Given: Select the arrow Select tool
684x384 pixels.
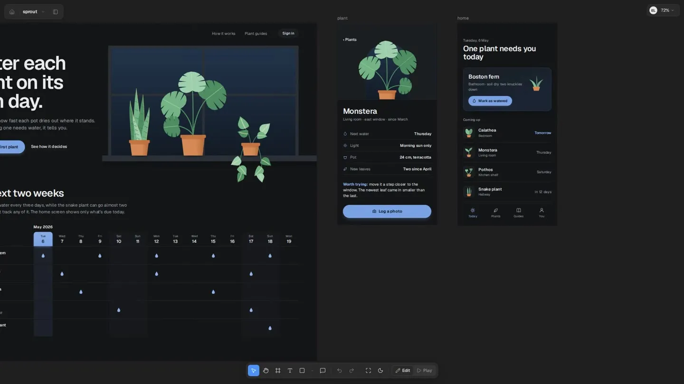Looking at the screenshot, I should (x=254, y=371).
